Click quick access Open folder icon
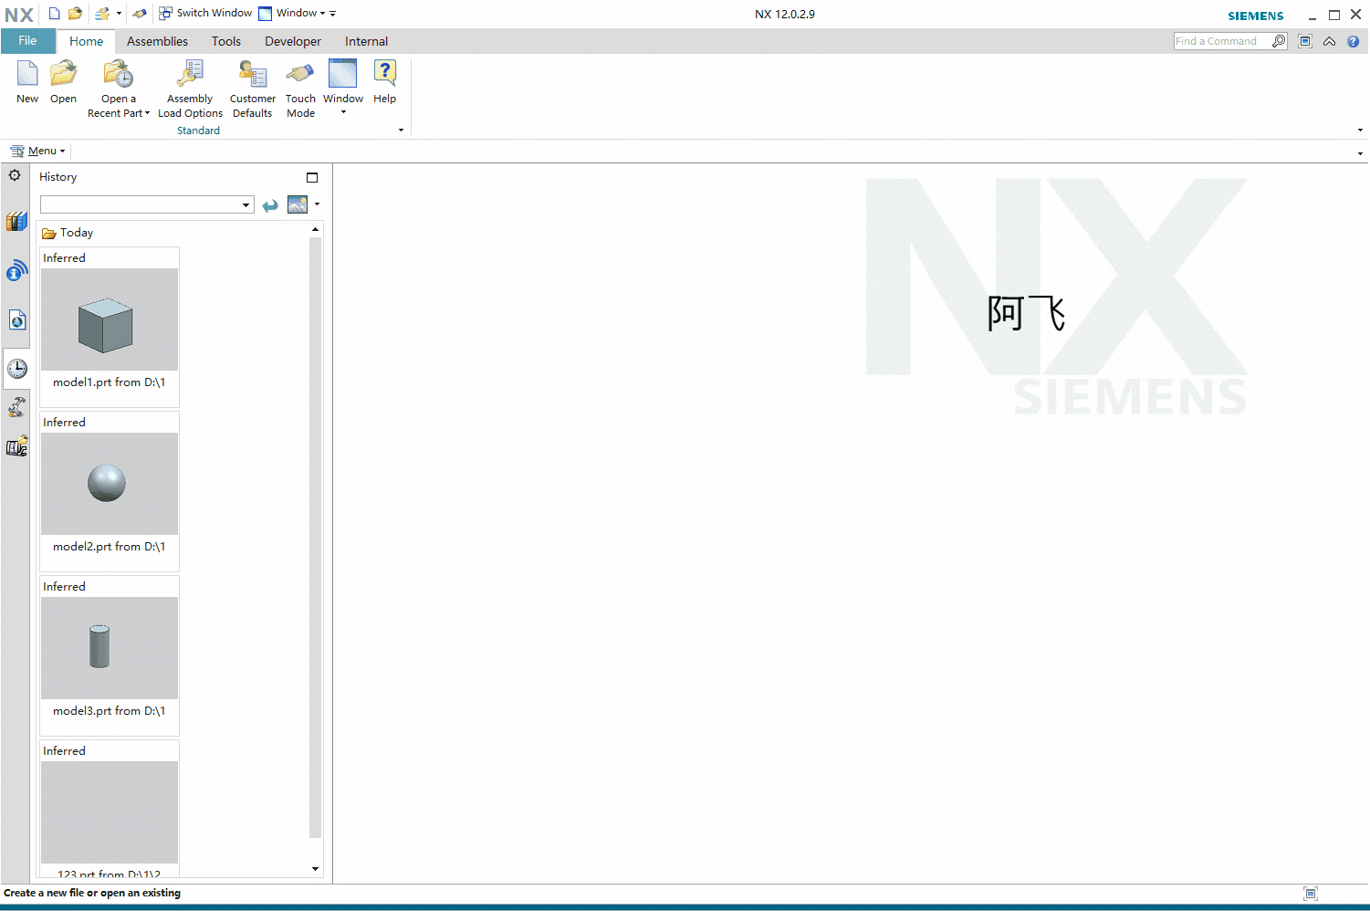 click(x=76, y=13)
